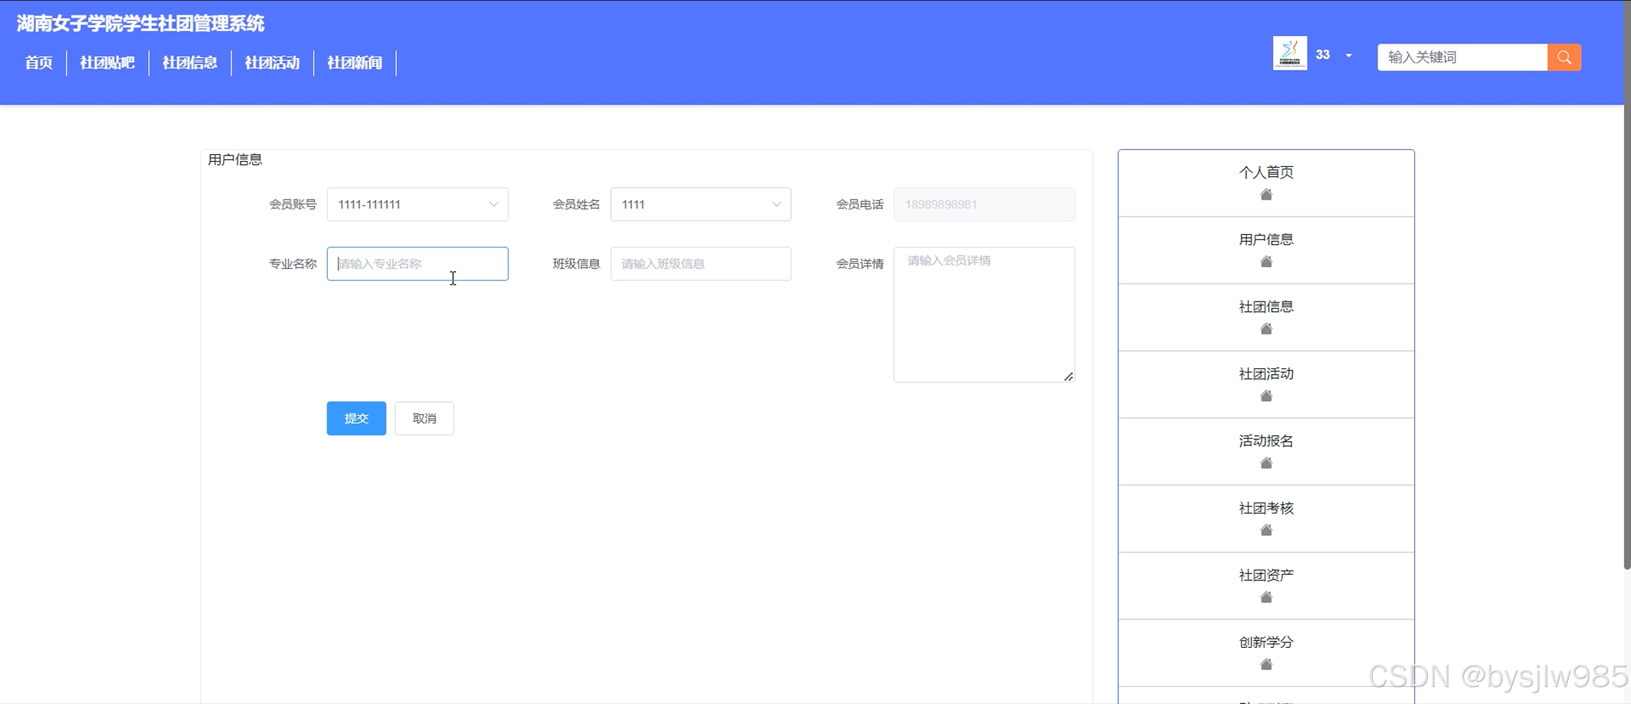
Task: Click the 会员电话 disabled field
Action: 984,204
